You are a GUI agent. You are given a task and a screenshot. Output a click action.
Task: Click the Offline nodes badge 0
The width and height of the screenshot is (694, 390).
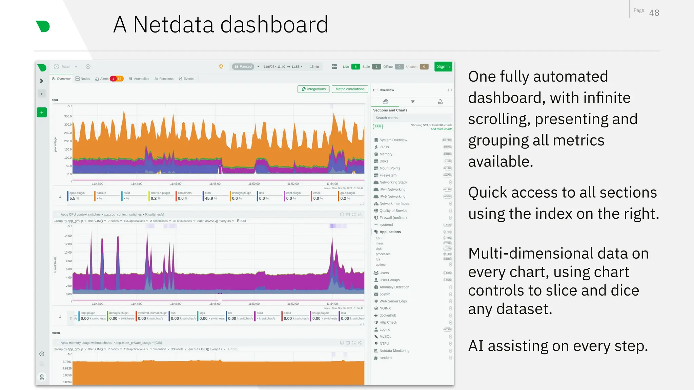pos(400,67)
